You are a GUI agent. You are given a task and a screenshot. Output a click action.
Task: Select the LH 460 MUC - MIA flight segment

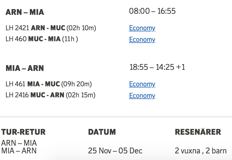click(42, 39)
